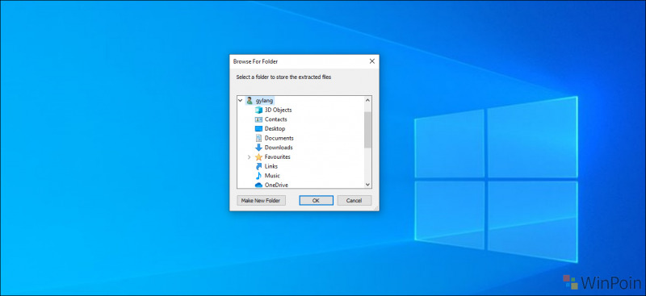Image resolution: width=646 pixels, height=296 pixels.
Task: Click the folder list scrollbar thumb
Action: point(368,129)
